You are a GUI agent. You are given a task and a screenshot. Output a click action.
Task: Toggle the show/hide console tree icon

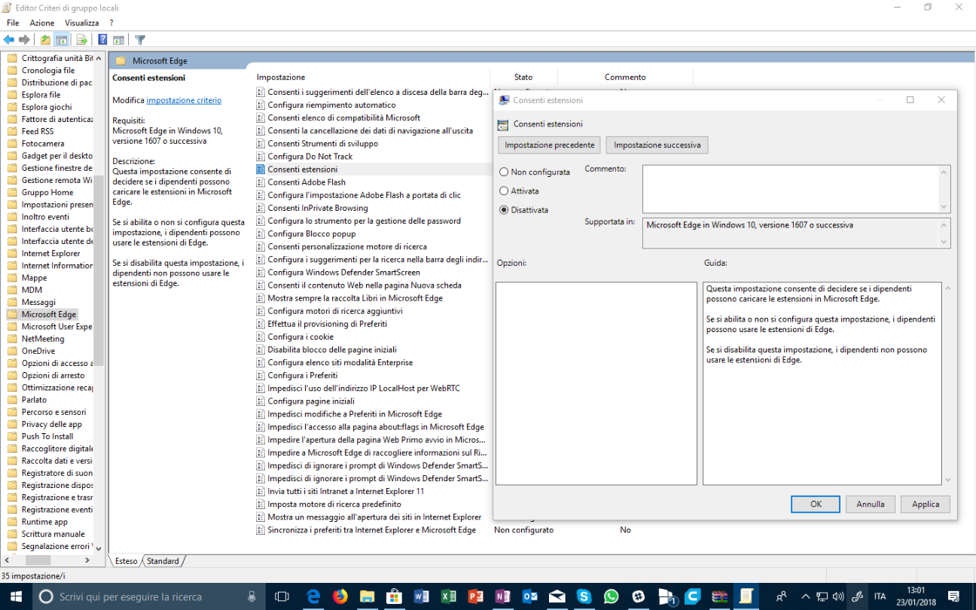coord(62,40)
